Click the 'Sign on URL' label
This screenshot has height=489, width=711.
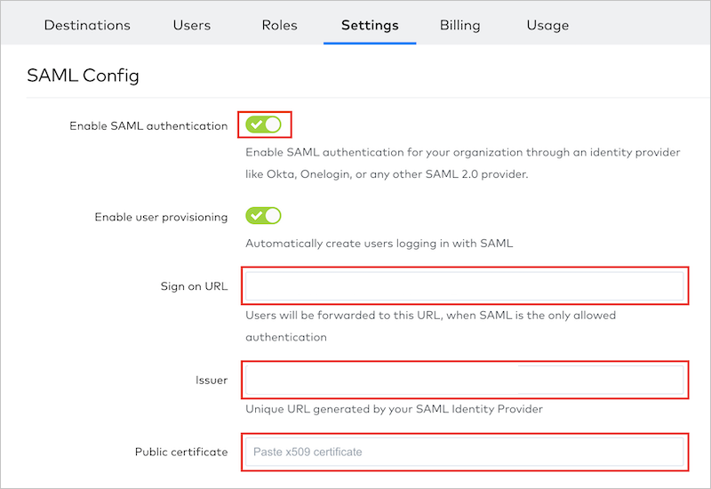click(x=194, y=286)
